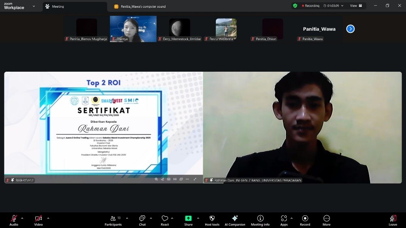Open Zoom Workplace dropdown chevron
The image size is (406, 228).
[33, 6]
